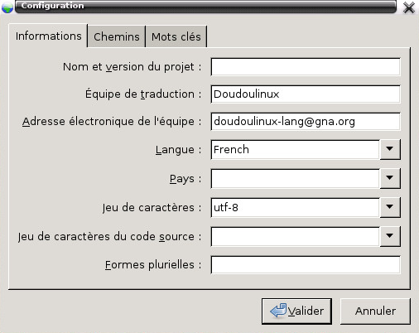Click the Nom et version du projet field
Viewport: 419px width, 333px height.
click(306, 67)
